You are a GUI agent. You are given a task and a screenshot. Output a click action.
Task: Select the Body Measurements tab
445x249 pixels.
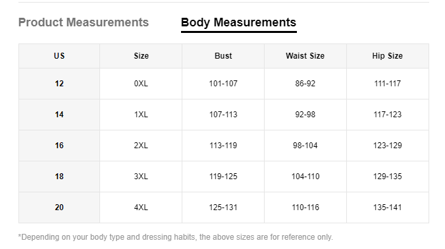239,22
